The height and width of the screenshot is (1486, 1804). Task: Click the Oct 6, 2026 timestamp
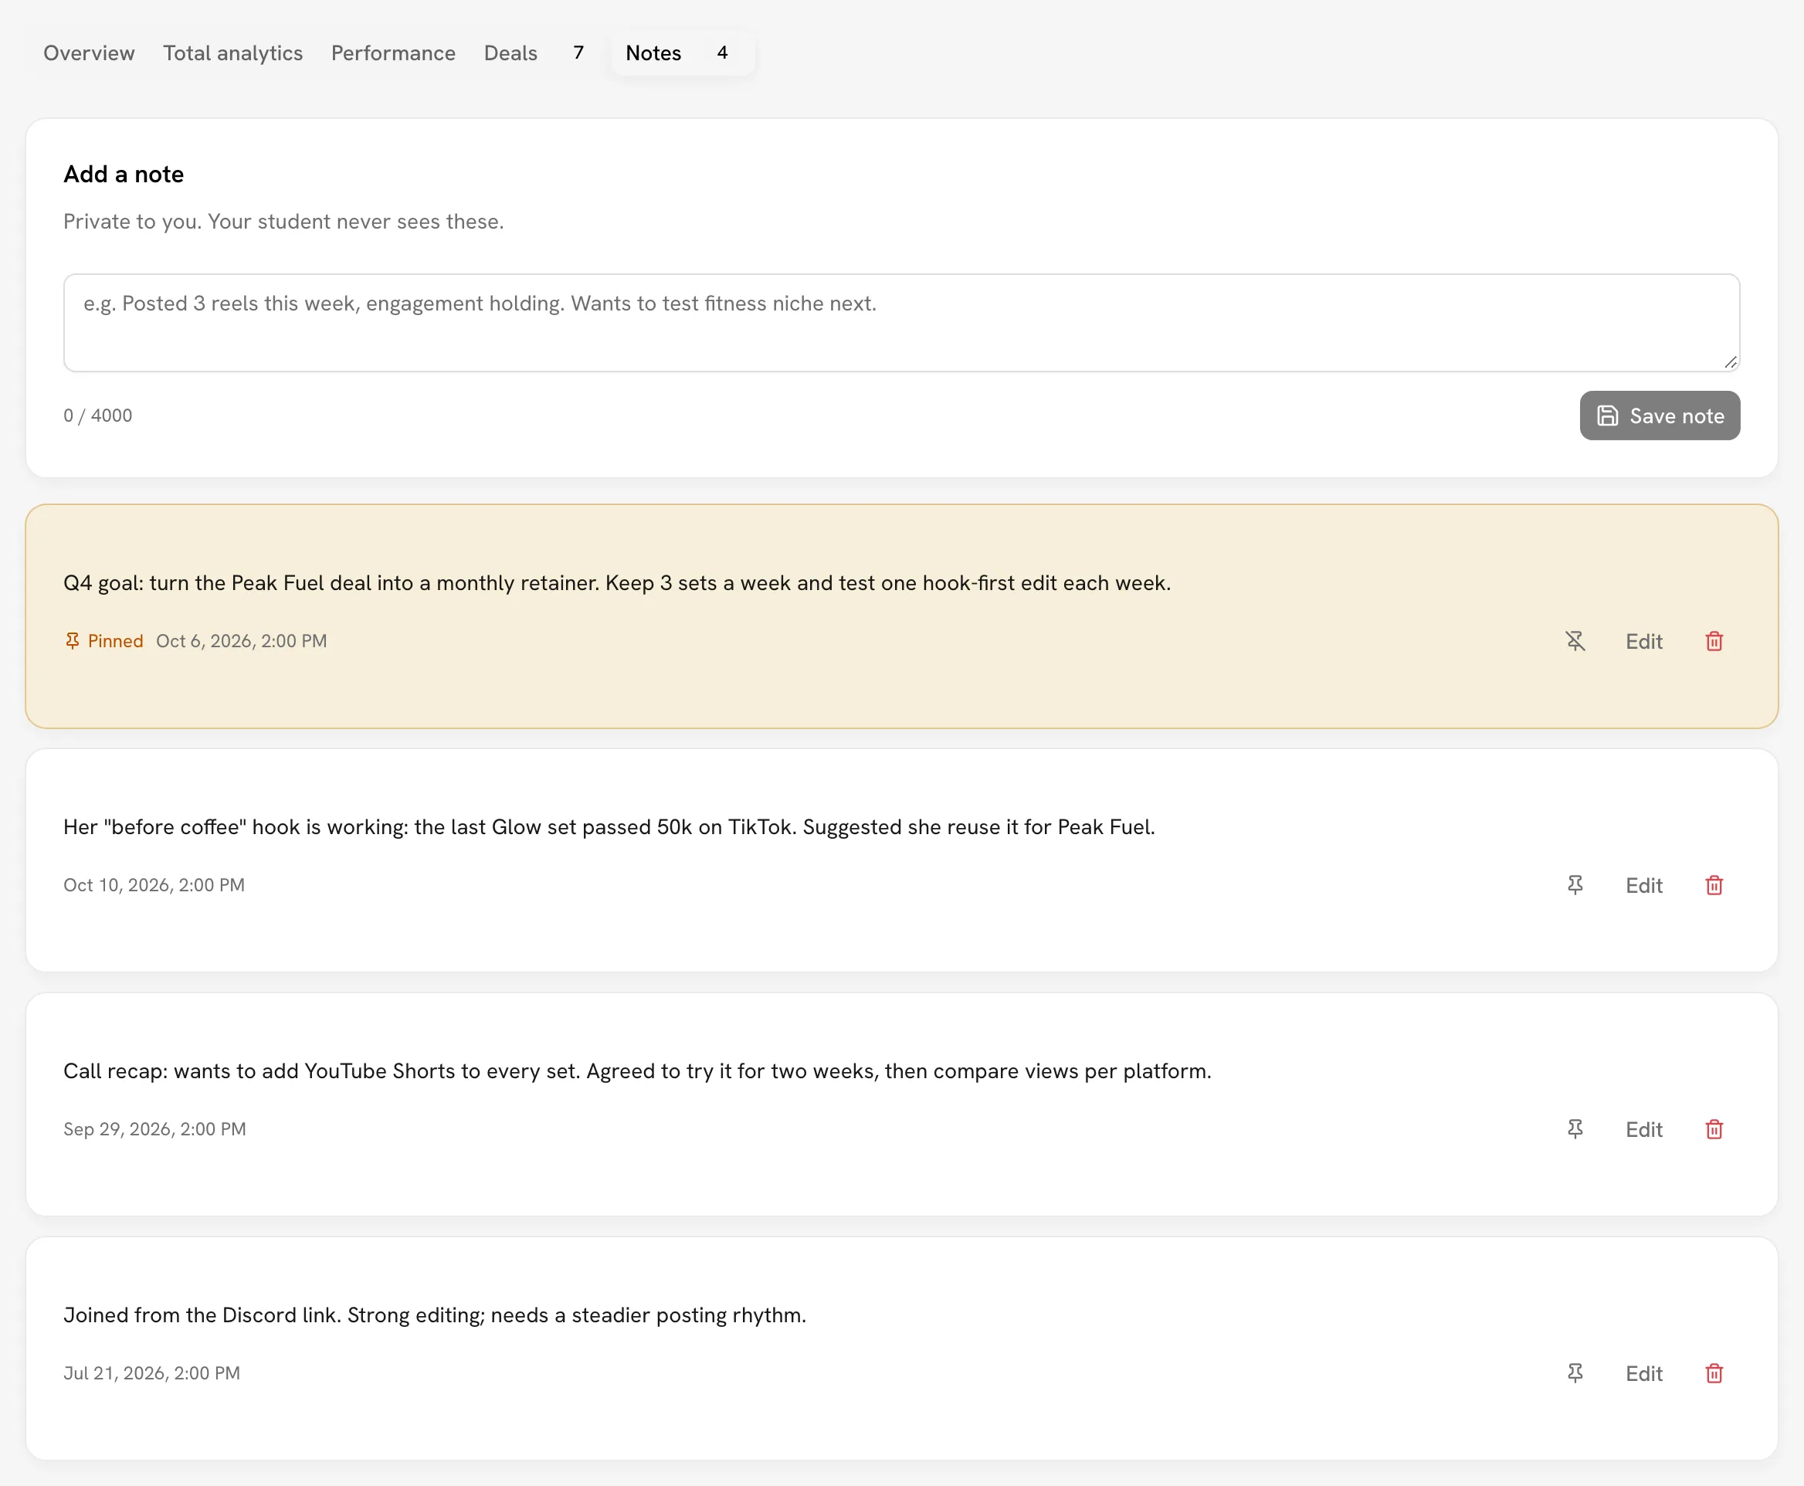(x=242, y=641)
